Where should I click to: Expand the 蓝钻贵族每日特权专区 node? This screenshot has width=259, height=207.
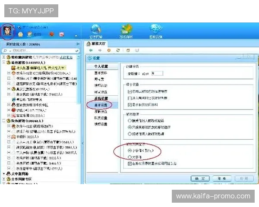click(9, 105)
